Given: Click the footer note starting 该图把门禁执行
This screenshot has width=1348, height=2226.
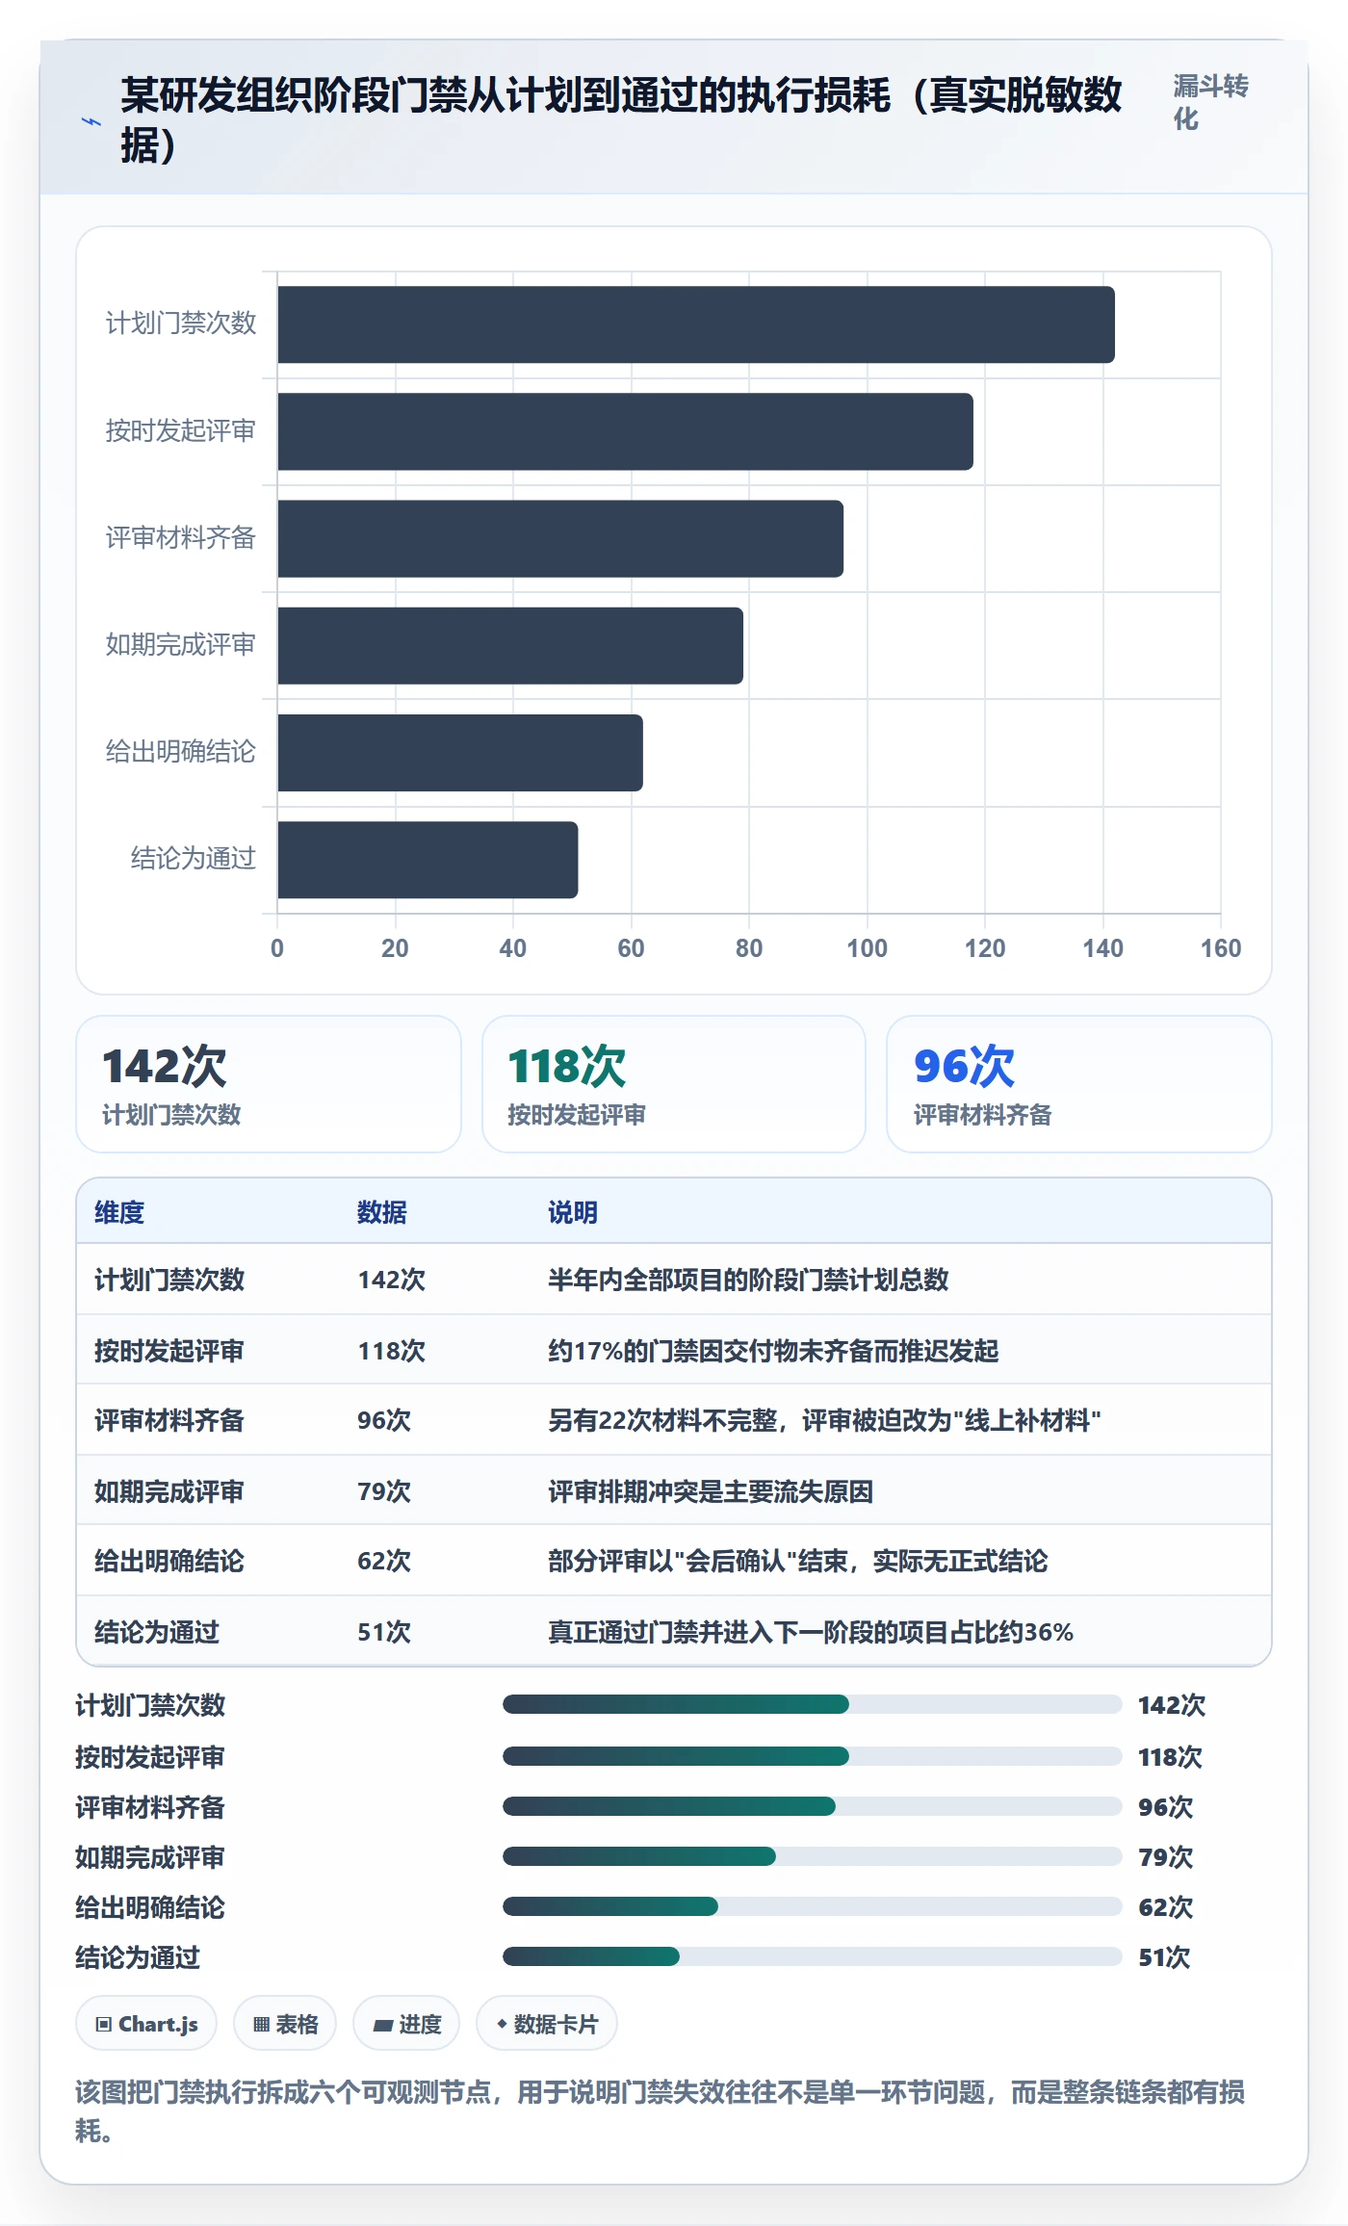Looking at the screenshot, I should [661, 2111].
